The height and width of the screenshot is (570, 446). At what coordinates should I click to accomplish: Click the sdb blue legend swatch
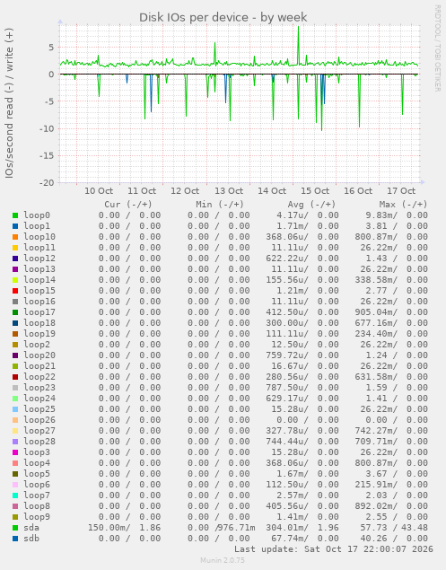(x=15, y=539)
